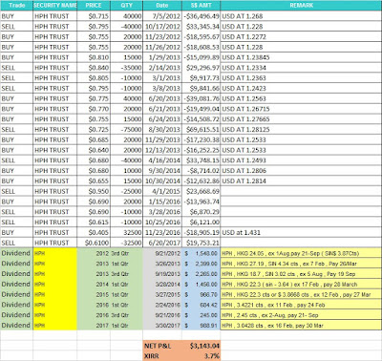Select dividend amount 684.42
Viewport: 382px width, 361px height.
point(201,305)
